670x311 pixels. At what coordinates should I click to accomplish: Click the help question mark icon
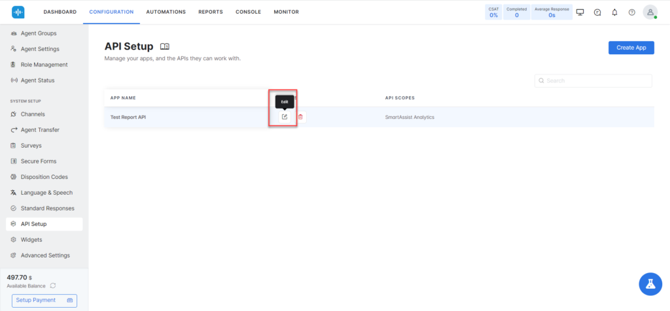click(631, 12)
